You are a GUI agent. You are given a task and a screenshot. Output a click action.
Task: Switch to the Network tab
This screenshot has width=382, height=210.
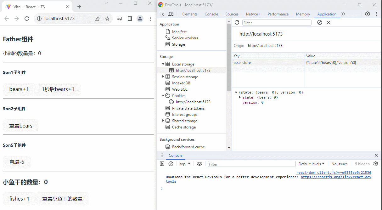253,14
